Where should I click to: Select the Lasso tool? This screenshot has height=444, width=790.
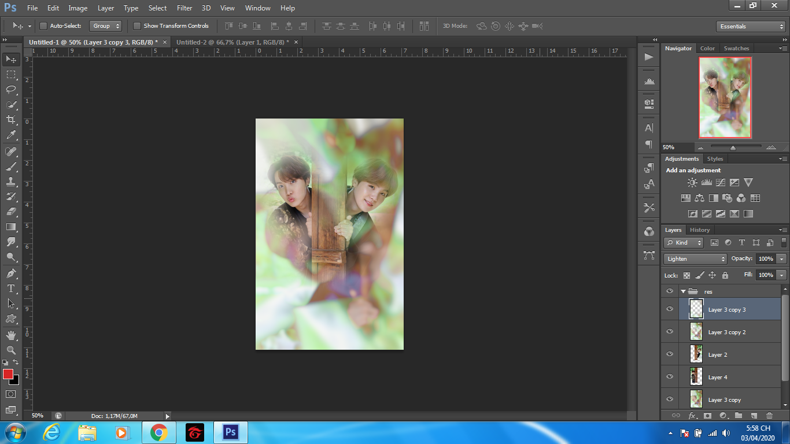point(11,89)
